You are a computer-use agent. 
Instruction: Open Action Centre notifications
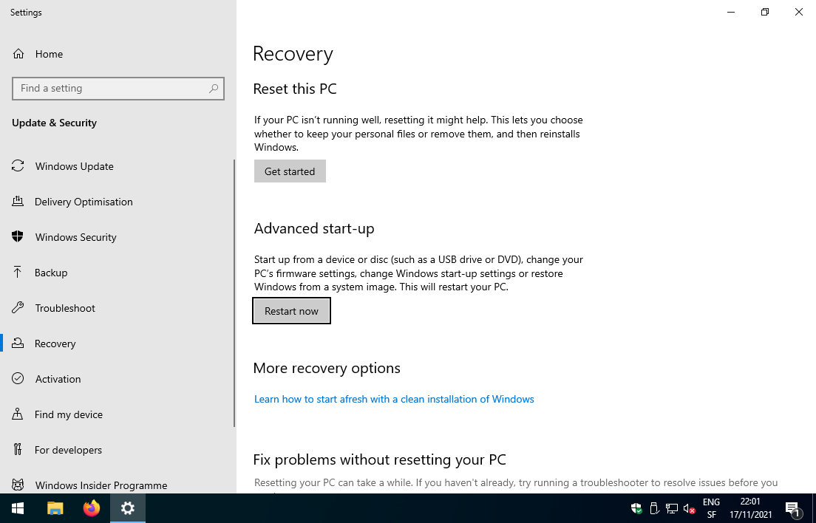[x=795, y=509]
